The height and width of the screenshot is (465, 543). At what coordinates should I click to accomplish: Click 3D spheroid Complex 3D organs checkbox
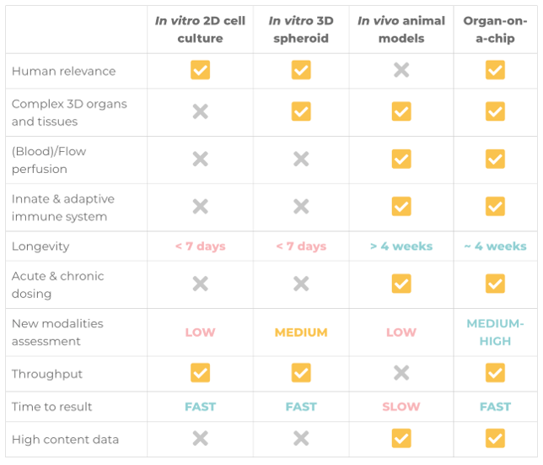click(x=301, y=111)
